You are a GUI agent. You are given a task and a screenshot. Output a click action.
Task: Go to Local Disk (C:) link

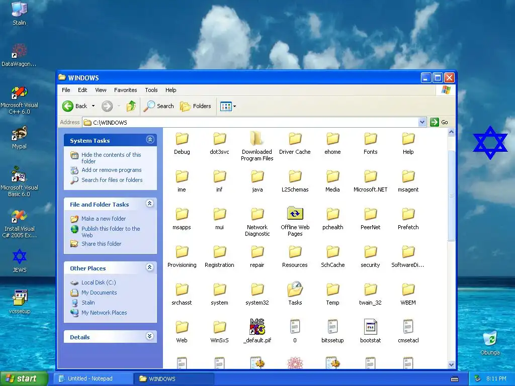tap(99, 282)
